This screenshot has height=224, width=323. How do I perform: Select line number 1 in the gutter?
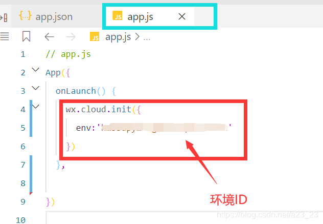point(23,54)
